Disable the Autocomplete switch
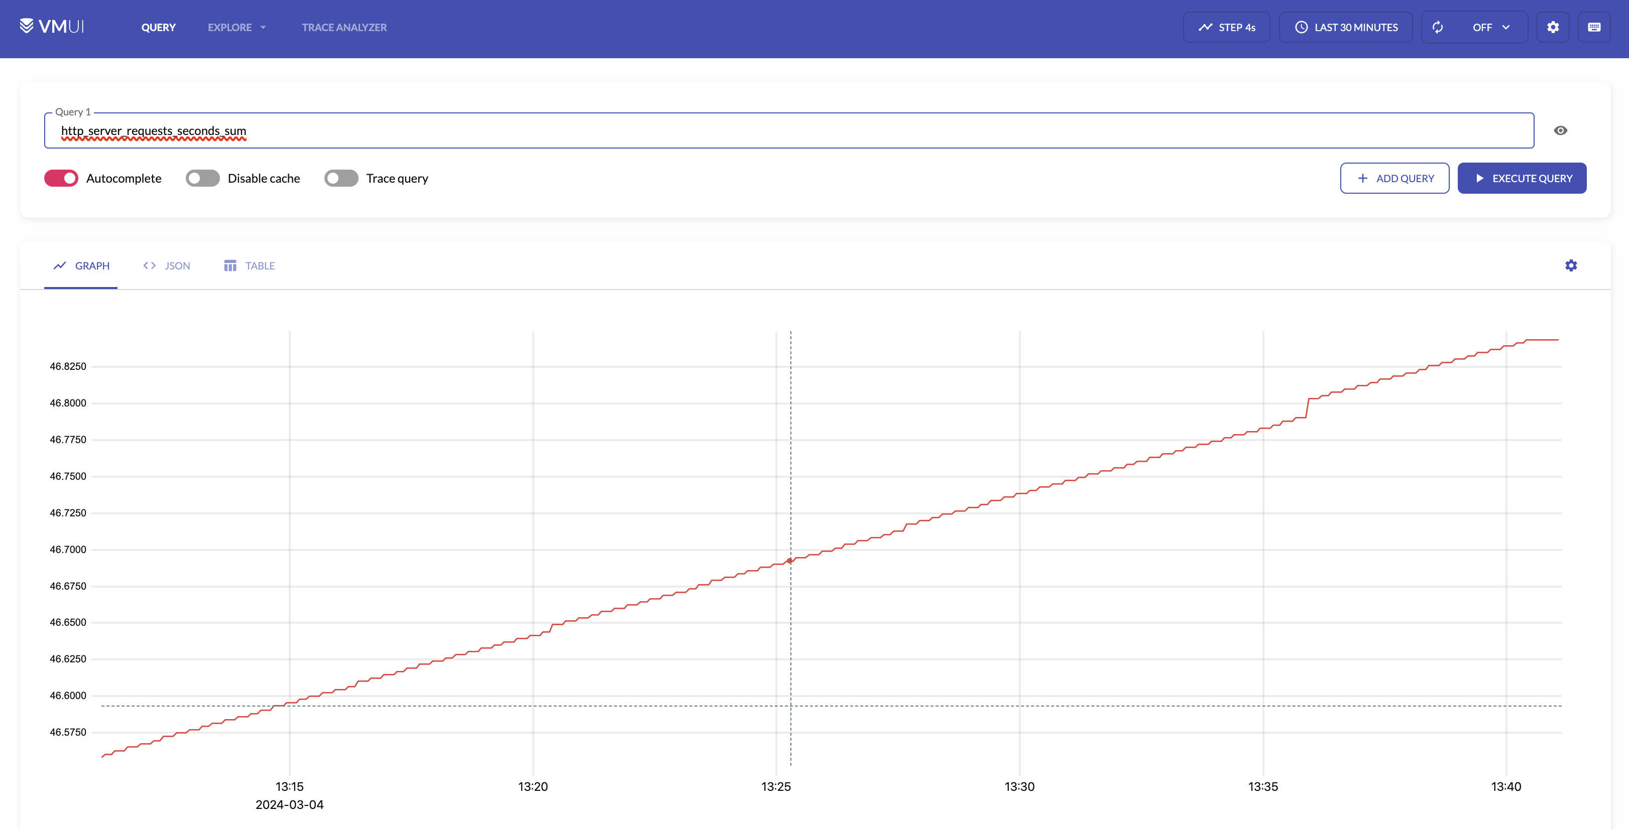Image resolution: width=1629 pixels, height=830 pixels. pos(61,178)
